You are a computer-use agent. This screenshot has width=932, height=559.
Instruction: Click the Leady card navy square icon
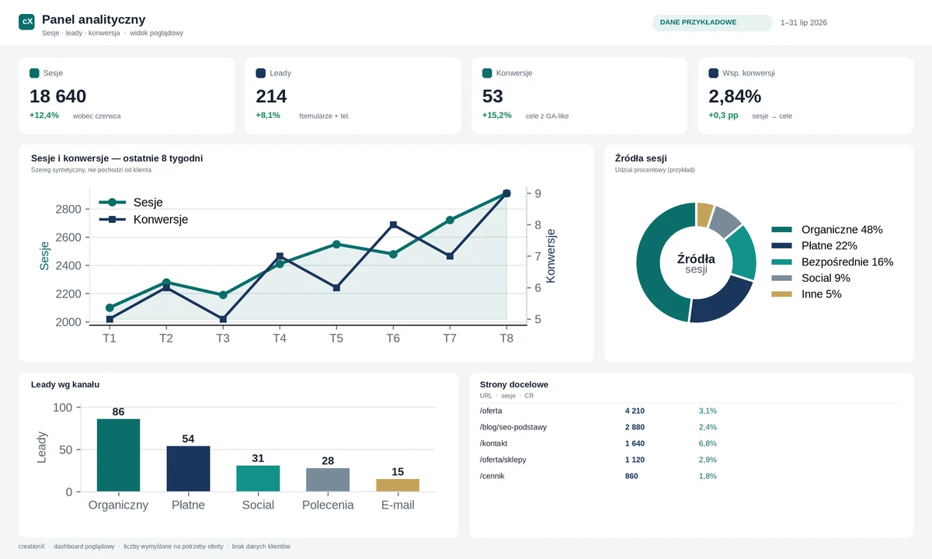coord(261,73)
